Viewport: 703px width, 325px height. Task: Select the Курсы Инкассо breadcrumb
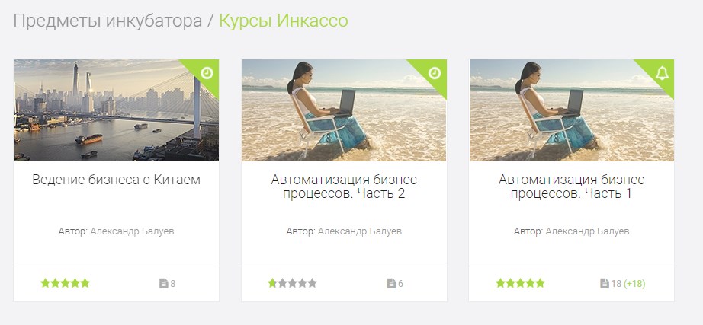284,21
